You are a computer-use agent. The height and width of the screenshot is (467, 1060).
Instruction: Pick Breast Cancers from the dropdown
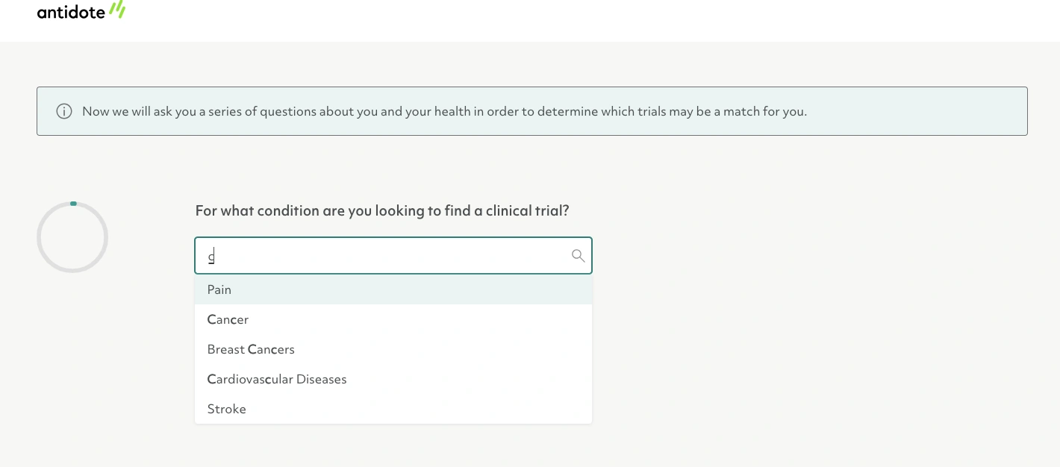pos(251,349)
